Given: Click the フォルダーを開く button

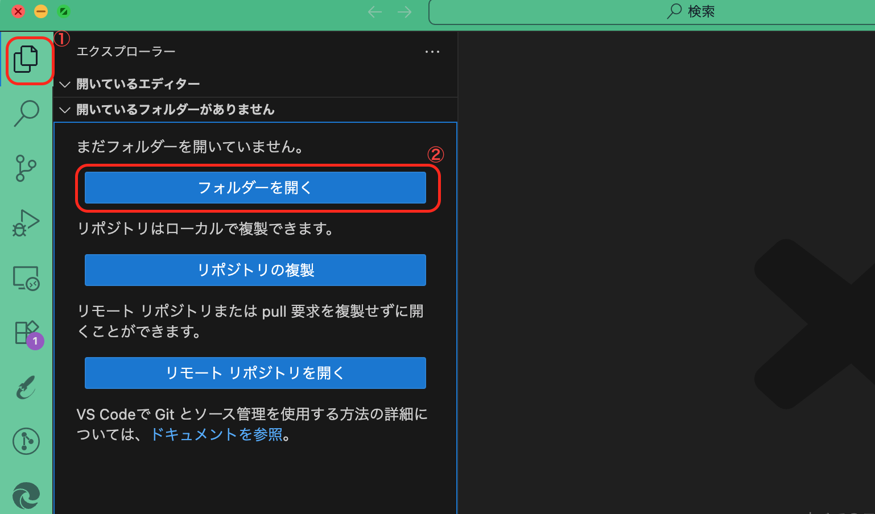Looking at the screenshot, I should [255, 188].
